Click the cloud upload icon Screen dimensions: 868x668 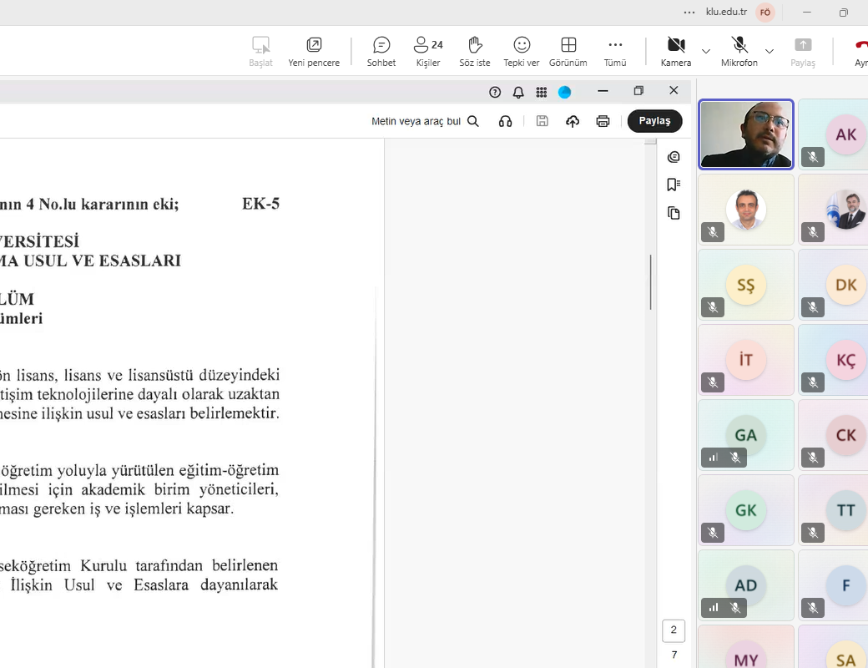573,121
